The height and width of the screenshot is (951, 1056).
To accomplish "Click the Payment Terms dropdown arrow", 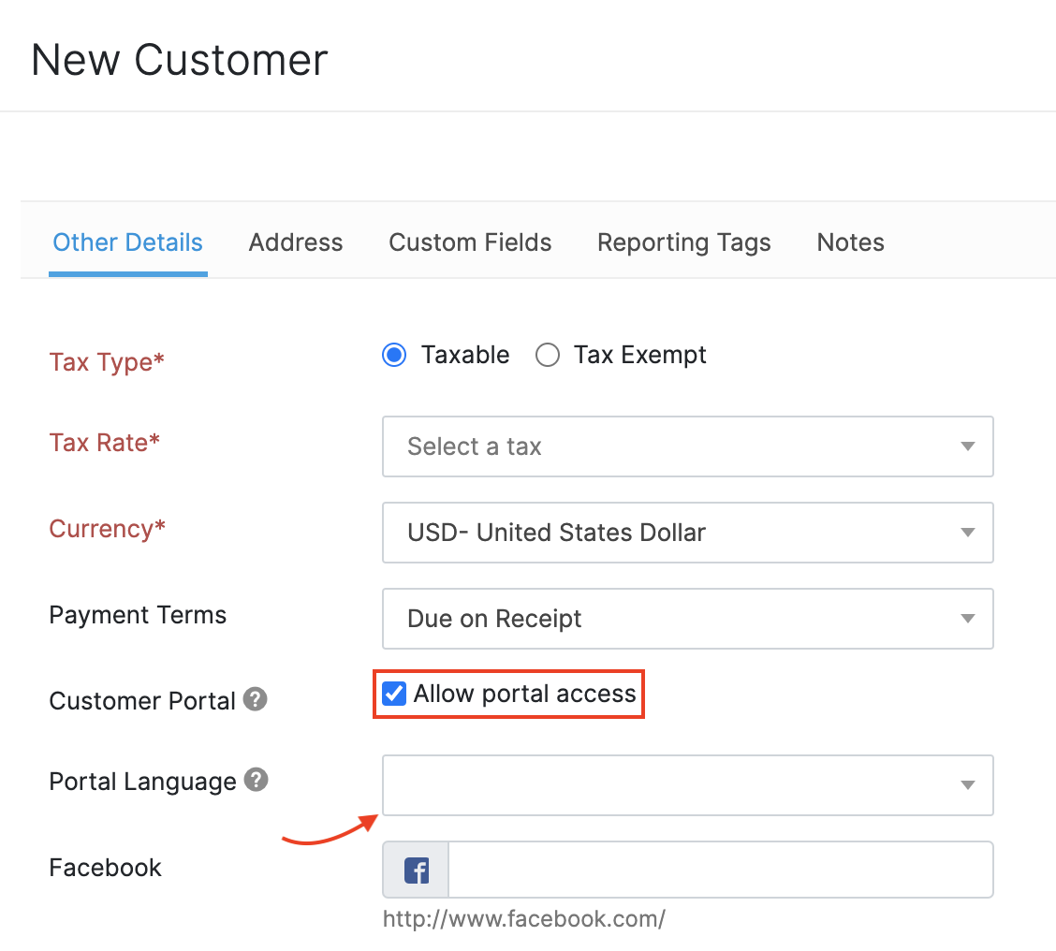I will pos(967,619).
